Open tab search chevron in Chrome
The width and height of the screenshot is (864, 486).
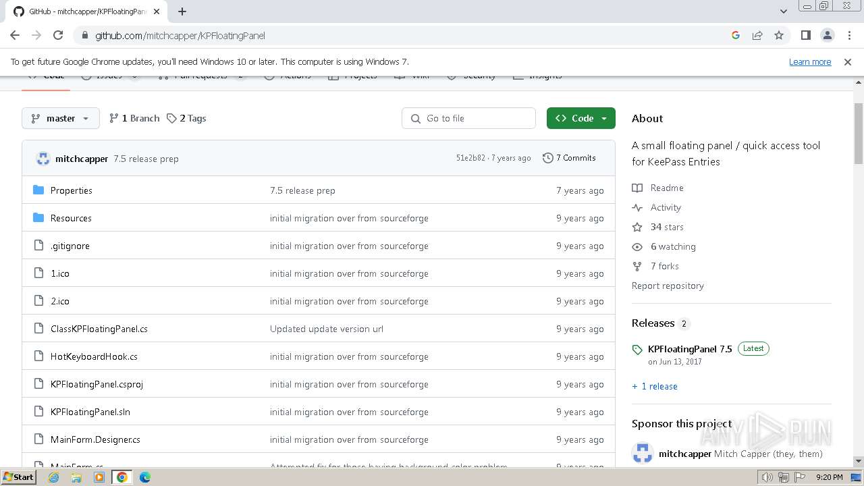pos(784,11)
